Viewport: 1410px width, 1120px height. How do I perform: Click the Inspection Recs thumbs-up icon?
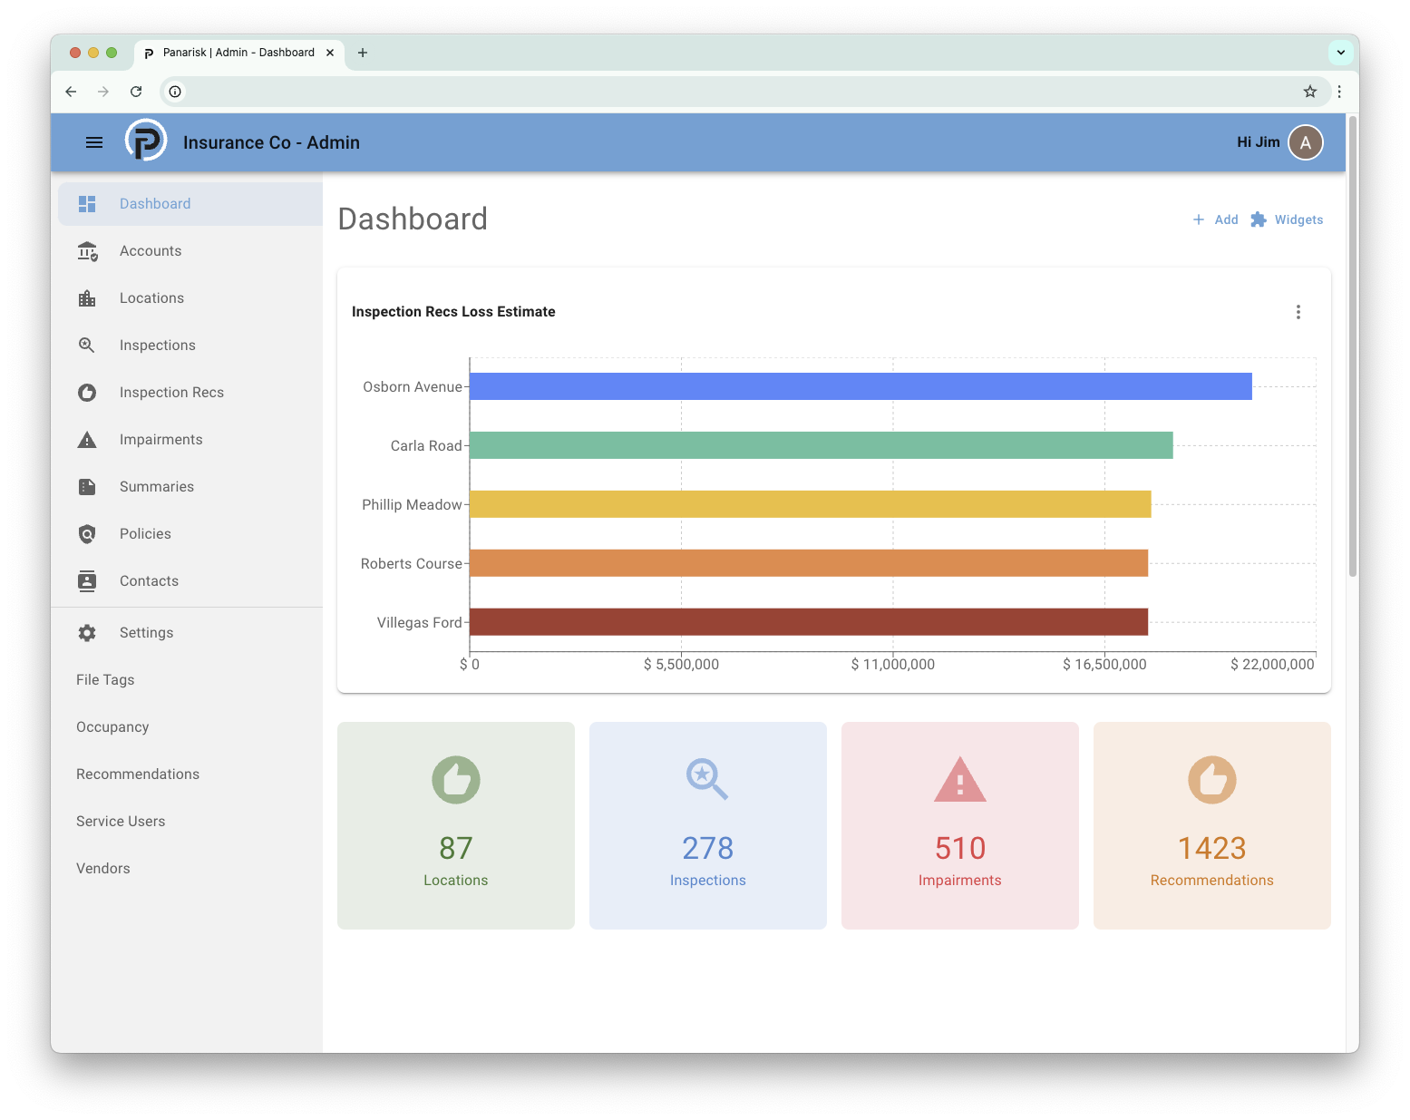[87, 393]
